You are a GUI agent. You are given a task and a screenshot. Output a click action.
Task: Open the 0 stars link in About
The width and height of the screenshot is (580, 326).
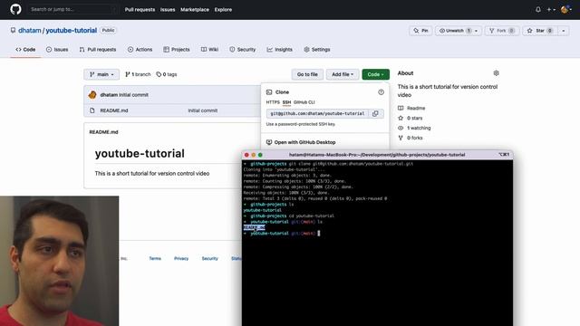click(x=415, y=119)
